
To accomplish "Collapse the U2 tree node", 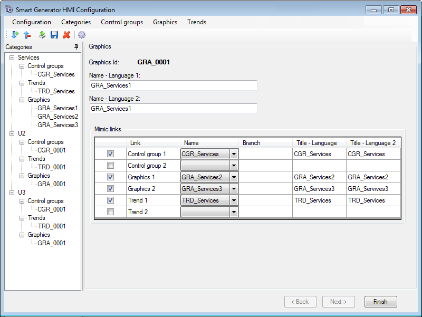I will point(12,133).
